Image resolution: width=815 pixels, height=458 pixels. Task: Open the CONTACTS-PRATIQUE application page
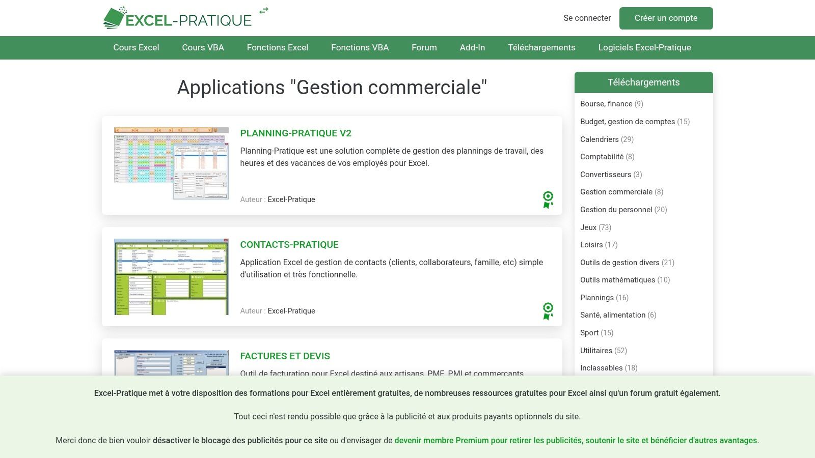click(289, 245)
